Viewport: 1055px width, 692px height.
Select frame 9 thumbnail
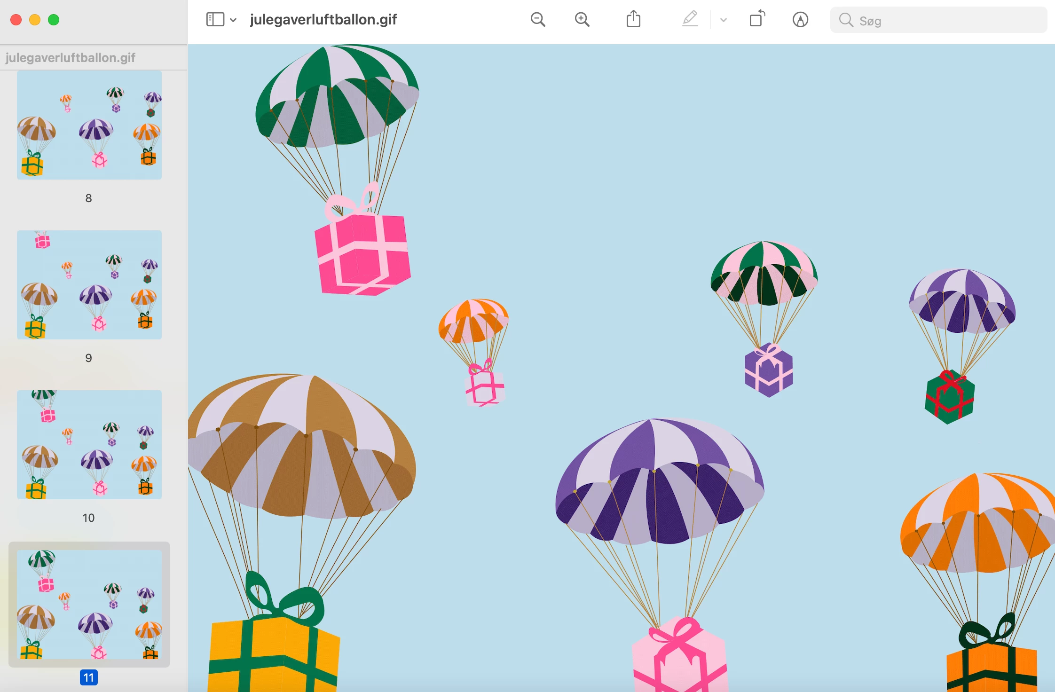pos(89,285)
